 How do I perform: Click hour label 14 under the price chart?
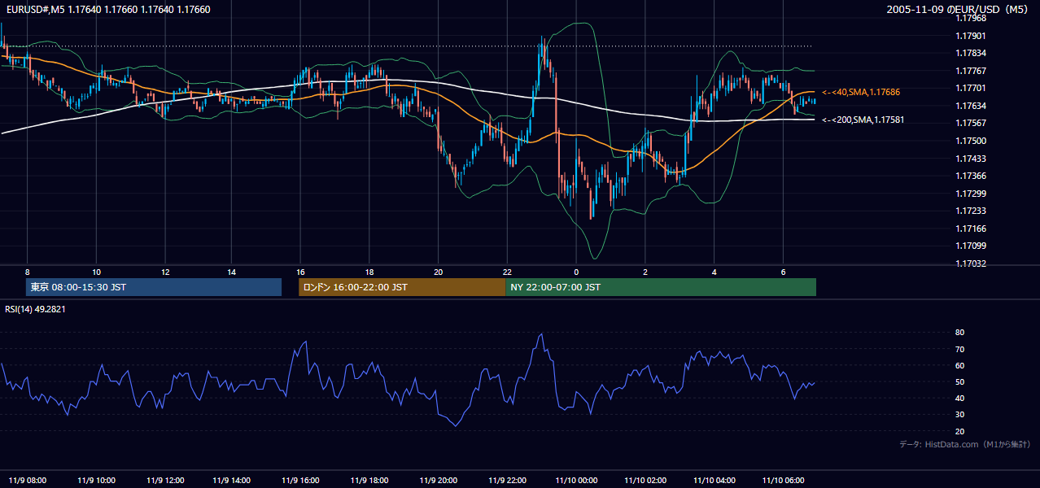point(233,272)
